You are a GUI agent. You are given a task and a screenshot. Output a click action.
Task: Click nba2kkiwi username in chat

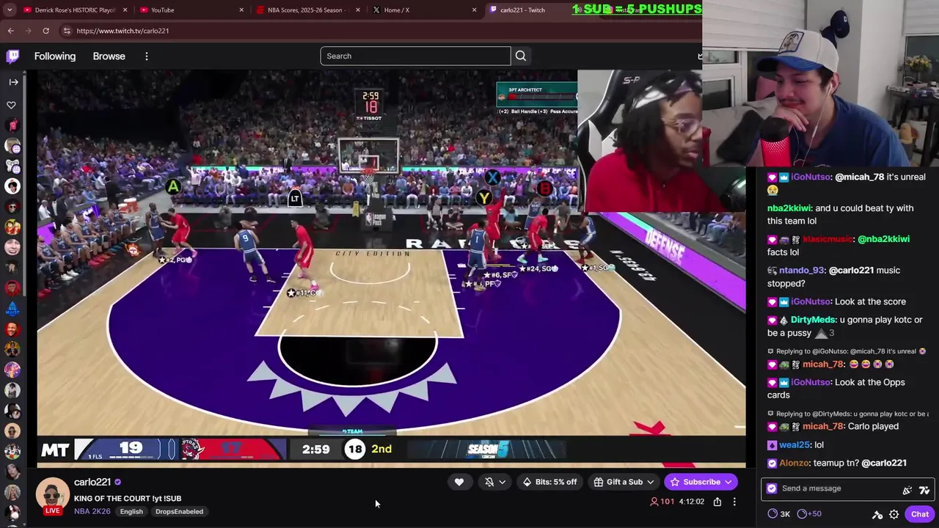pyautogui.click(x=789, y=208)
